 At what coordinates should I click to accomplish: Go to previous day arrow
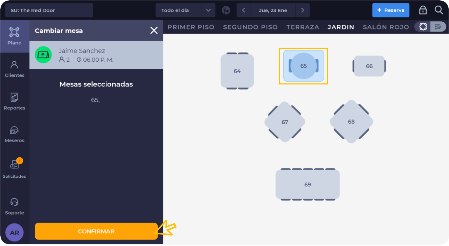click(x=244, y=10)
